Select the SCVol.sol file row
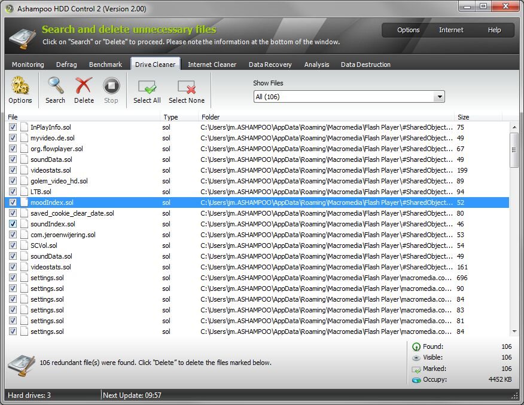Image resolution: width=524 pixels, height=405 pixels. 257,245
